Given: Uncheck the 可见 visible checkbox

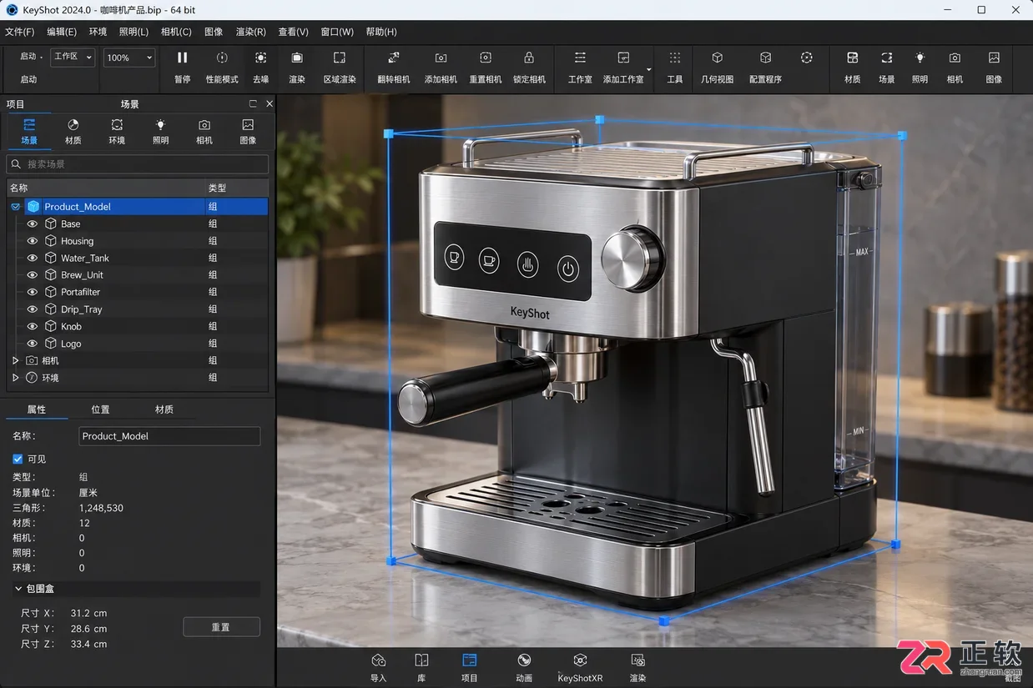Looking at the screenshot, I should (18, 459).
